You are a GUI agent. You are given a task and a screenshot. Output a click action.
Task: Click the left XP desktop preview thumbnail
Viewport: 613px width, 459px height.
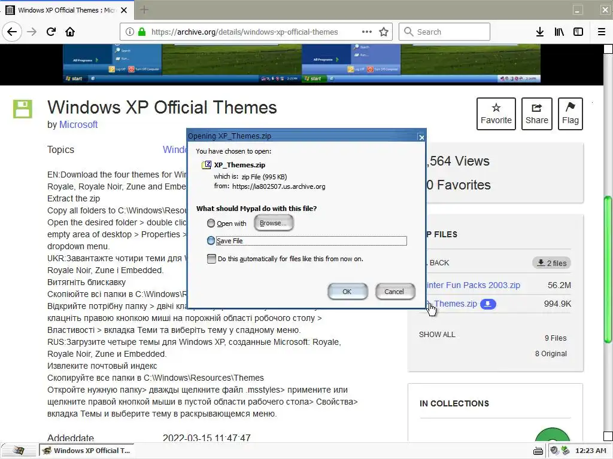pyautogui.click(x=183, y=63)
